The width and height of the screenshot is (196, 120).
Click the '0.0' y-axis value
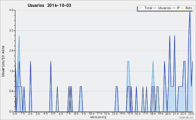click(11, 112)
